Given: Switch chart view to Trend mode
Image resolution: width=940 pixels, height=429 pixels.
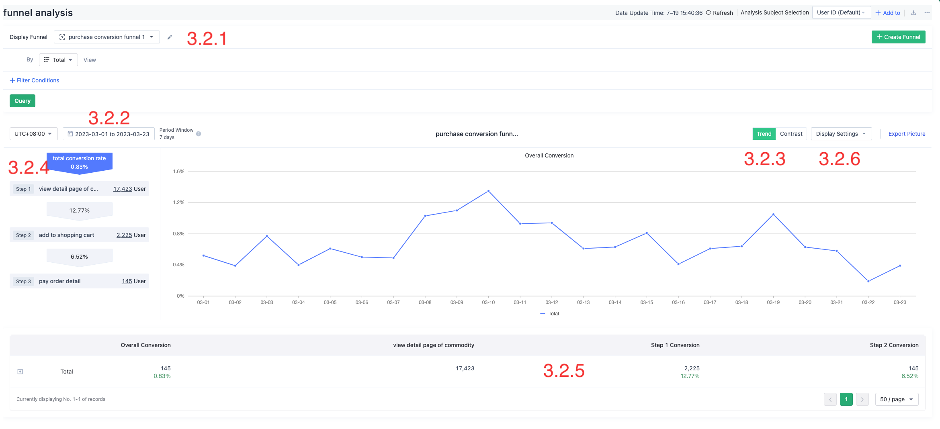Looking at the screenshot, I should tap(764, 133).
